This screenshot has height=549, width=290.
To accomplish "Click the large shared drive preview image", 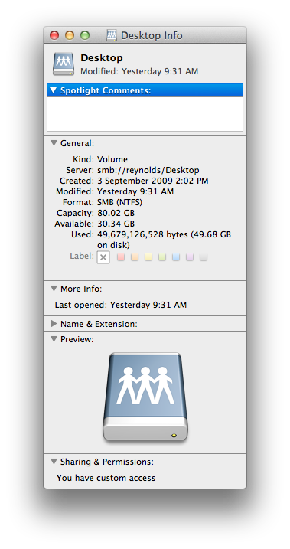I will 145,397.
